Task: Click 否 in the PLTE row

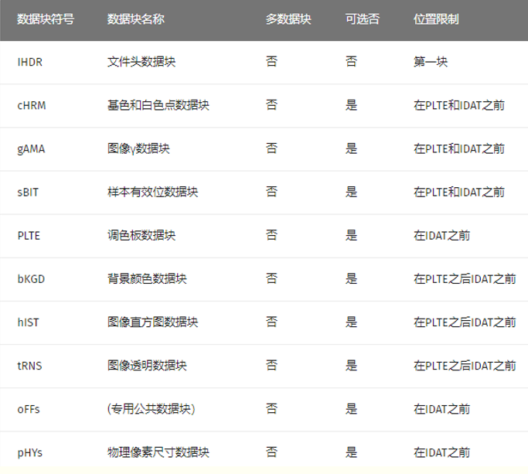Action: (x=271, y=236)
